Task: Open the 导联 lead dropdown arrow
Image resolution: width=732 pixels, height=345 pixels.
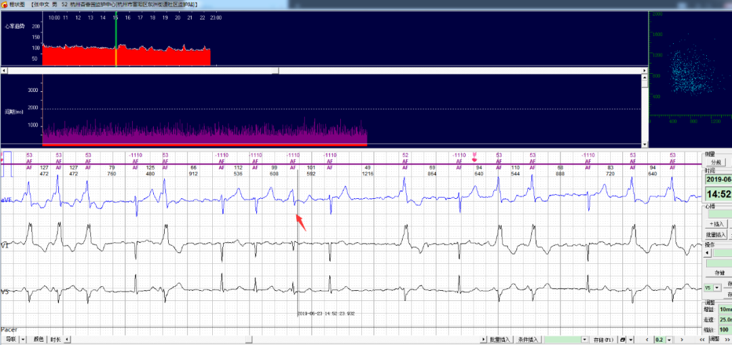Action: pos(23,340)
